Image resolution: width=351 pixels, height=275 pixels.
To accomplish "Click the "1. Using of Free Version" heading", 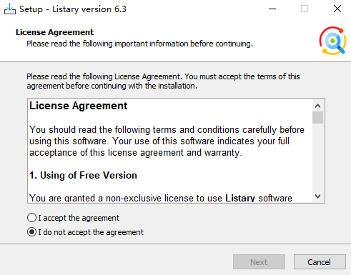I will pos(83,175).
